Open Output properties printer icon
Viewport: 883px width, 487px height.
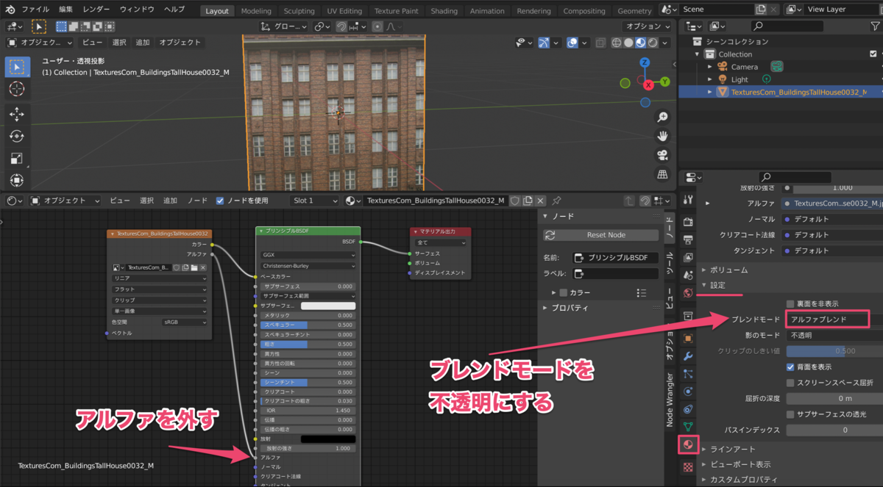pos(688,239)
